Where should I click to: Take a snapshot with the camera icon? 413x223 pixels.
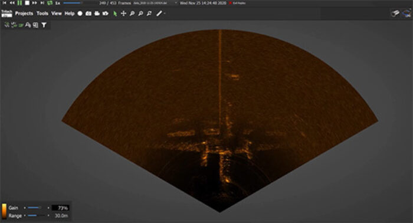88,14
